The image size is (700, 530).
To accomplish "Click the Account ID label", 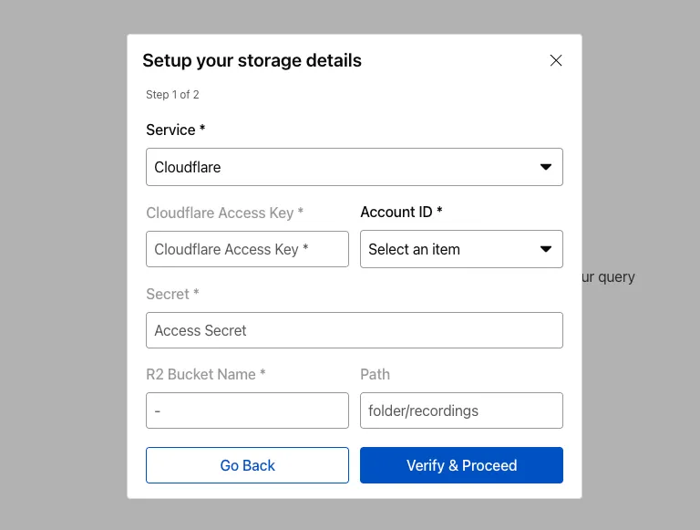I will (x=401, y=212).
